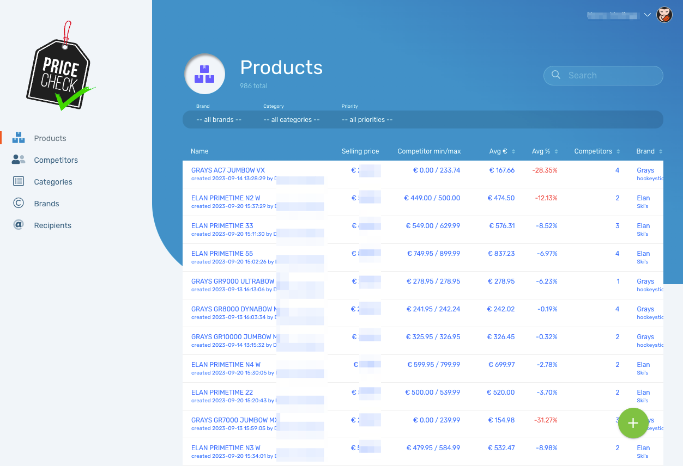Open ELAN PRIMETIME 22 product
Screen dimensions: 683x466
(222, 393)
